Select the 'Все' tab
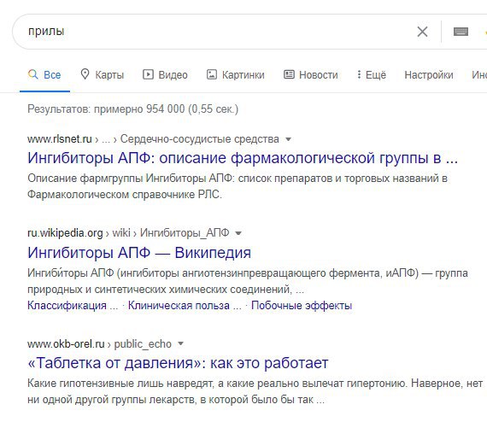The image size is (487, 422). 44,75
